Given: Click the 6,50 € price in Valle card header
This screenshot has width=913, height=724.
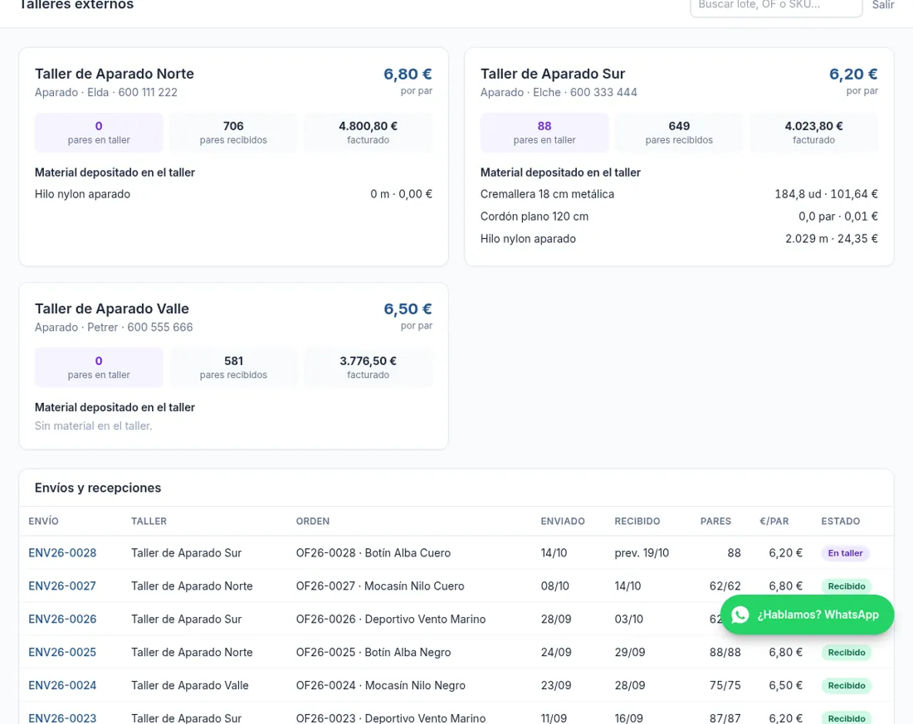Looking at the screenshot, I should (x=408, y=309).
